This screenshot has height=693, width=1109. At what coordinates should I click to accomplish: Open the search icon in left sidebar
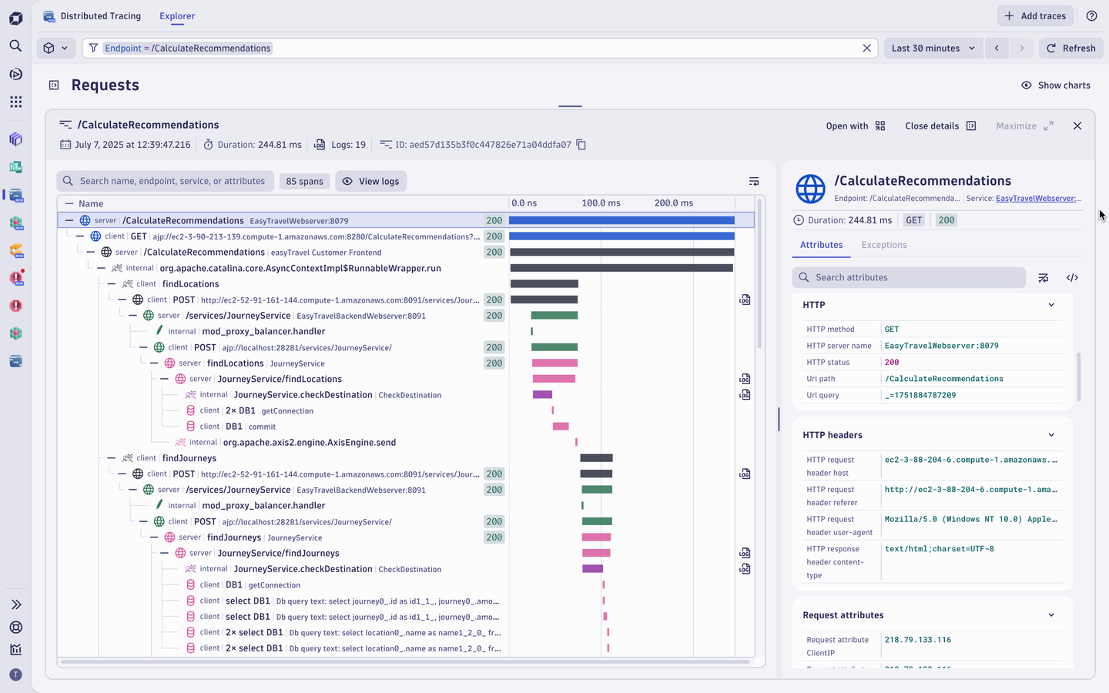tap(15, 46)
